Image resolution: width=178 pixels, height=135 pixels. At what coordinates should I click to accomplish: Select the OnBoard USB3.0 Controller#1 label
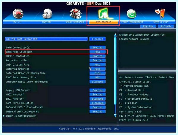[x=24, y=107]
